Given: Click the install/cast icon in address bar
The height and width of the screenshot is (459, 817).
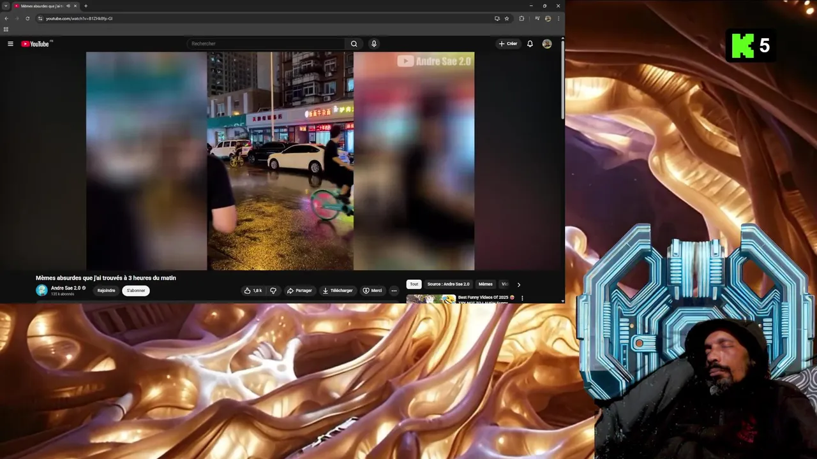Looking at the screenshot, I should [497, 18].
